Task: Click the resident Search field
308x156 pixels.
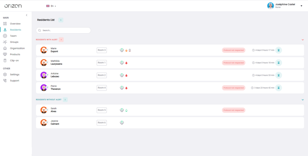Action: click(x=63, y=31)
